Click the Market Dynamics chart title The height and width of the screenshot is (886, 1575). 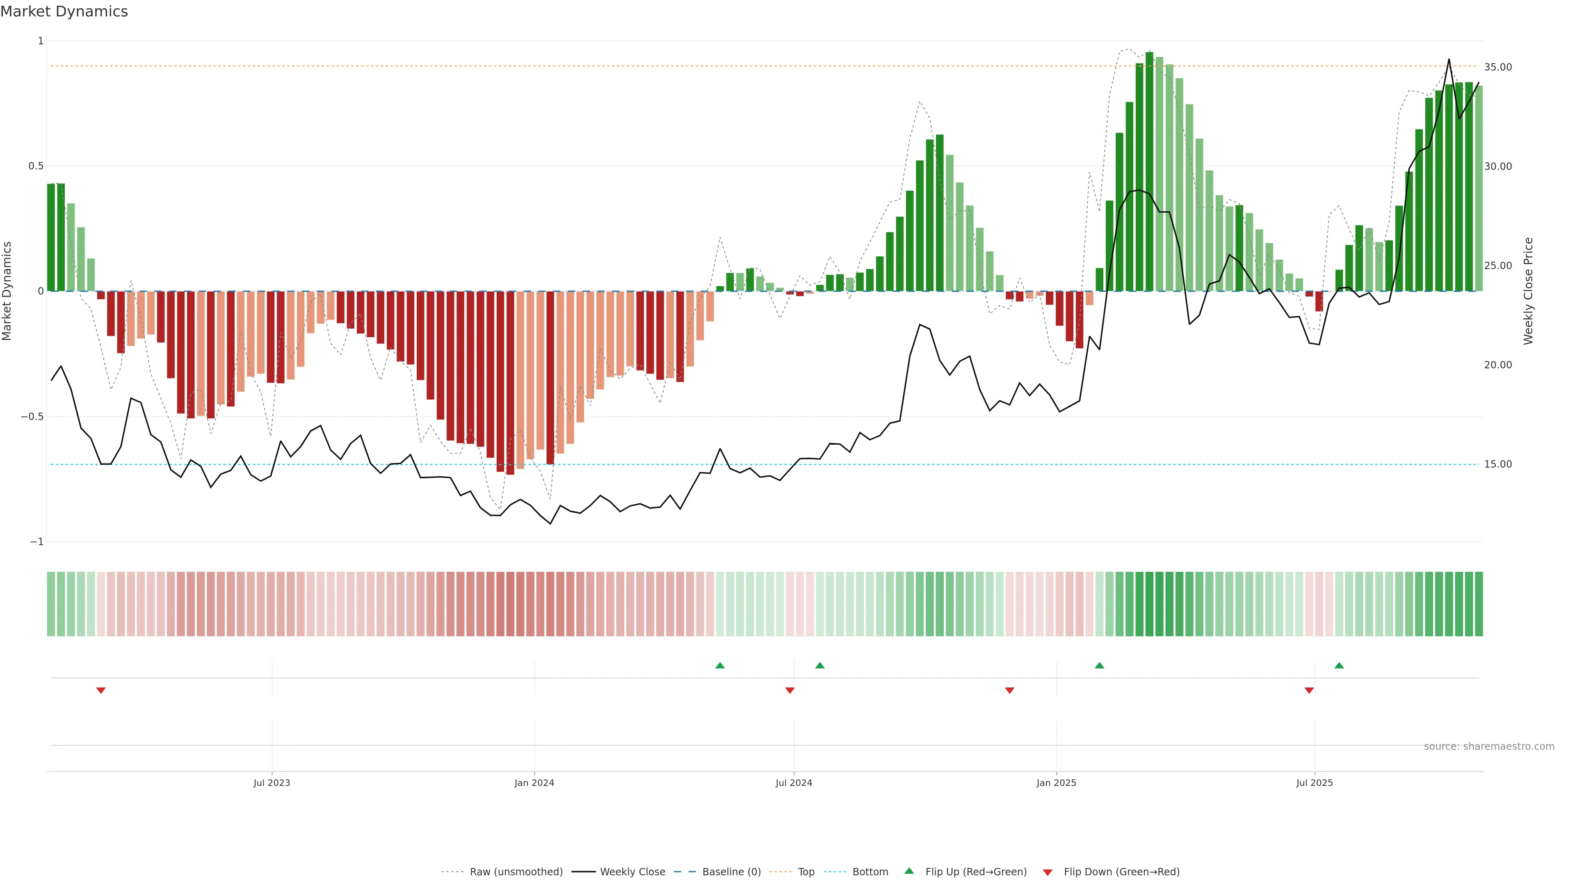[64, 11]
